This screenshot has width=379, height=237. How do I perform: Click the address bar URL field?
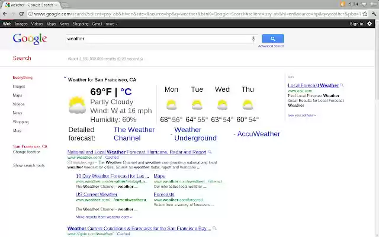click(x=197, y=14)
